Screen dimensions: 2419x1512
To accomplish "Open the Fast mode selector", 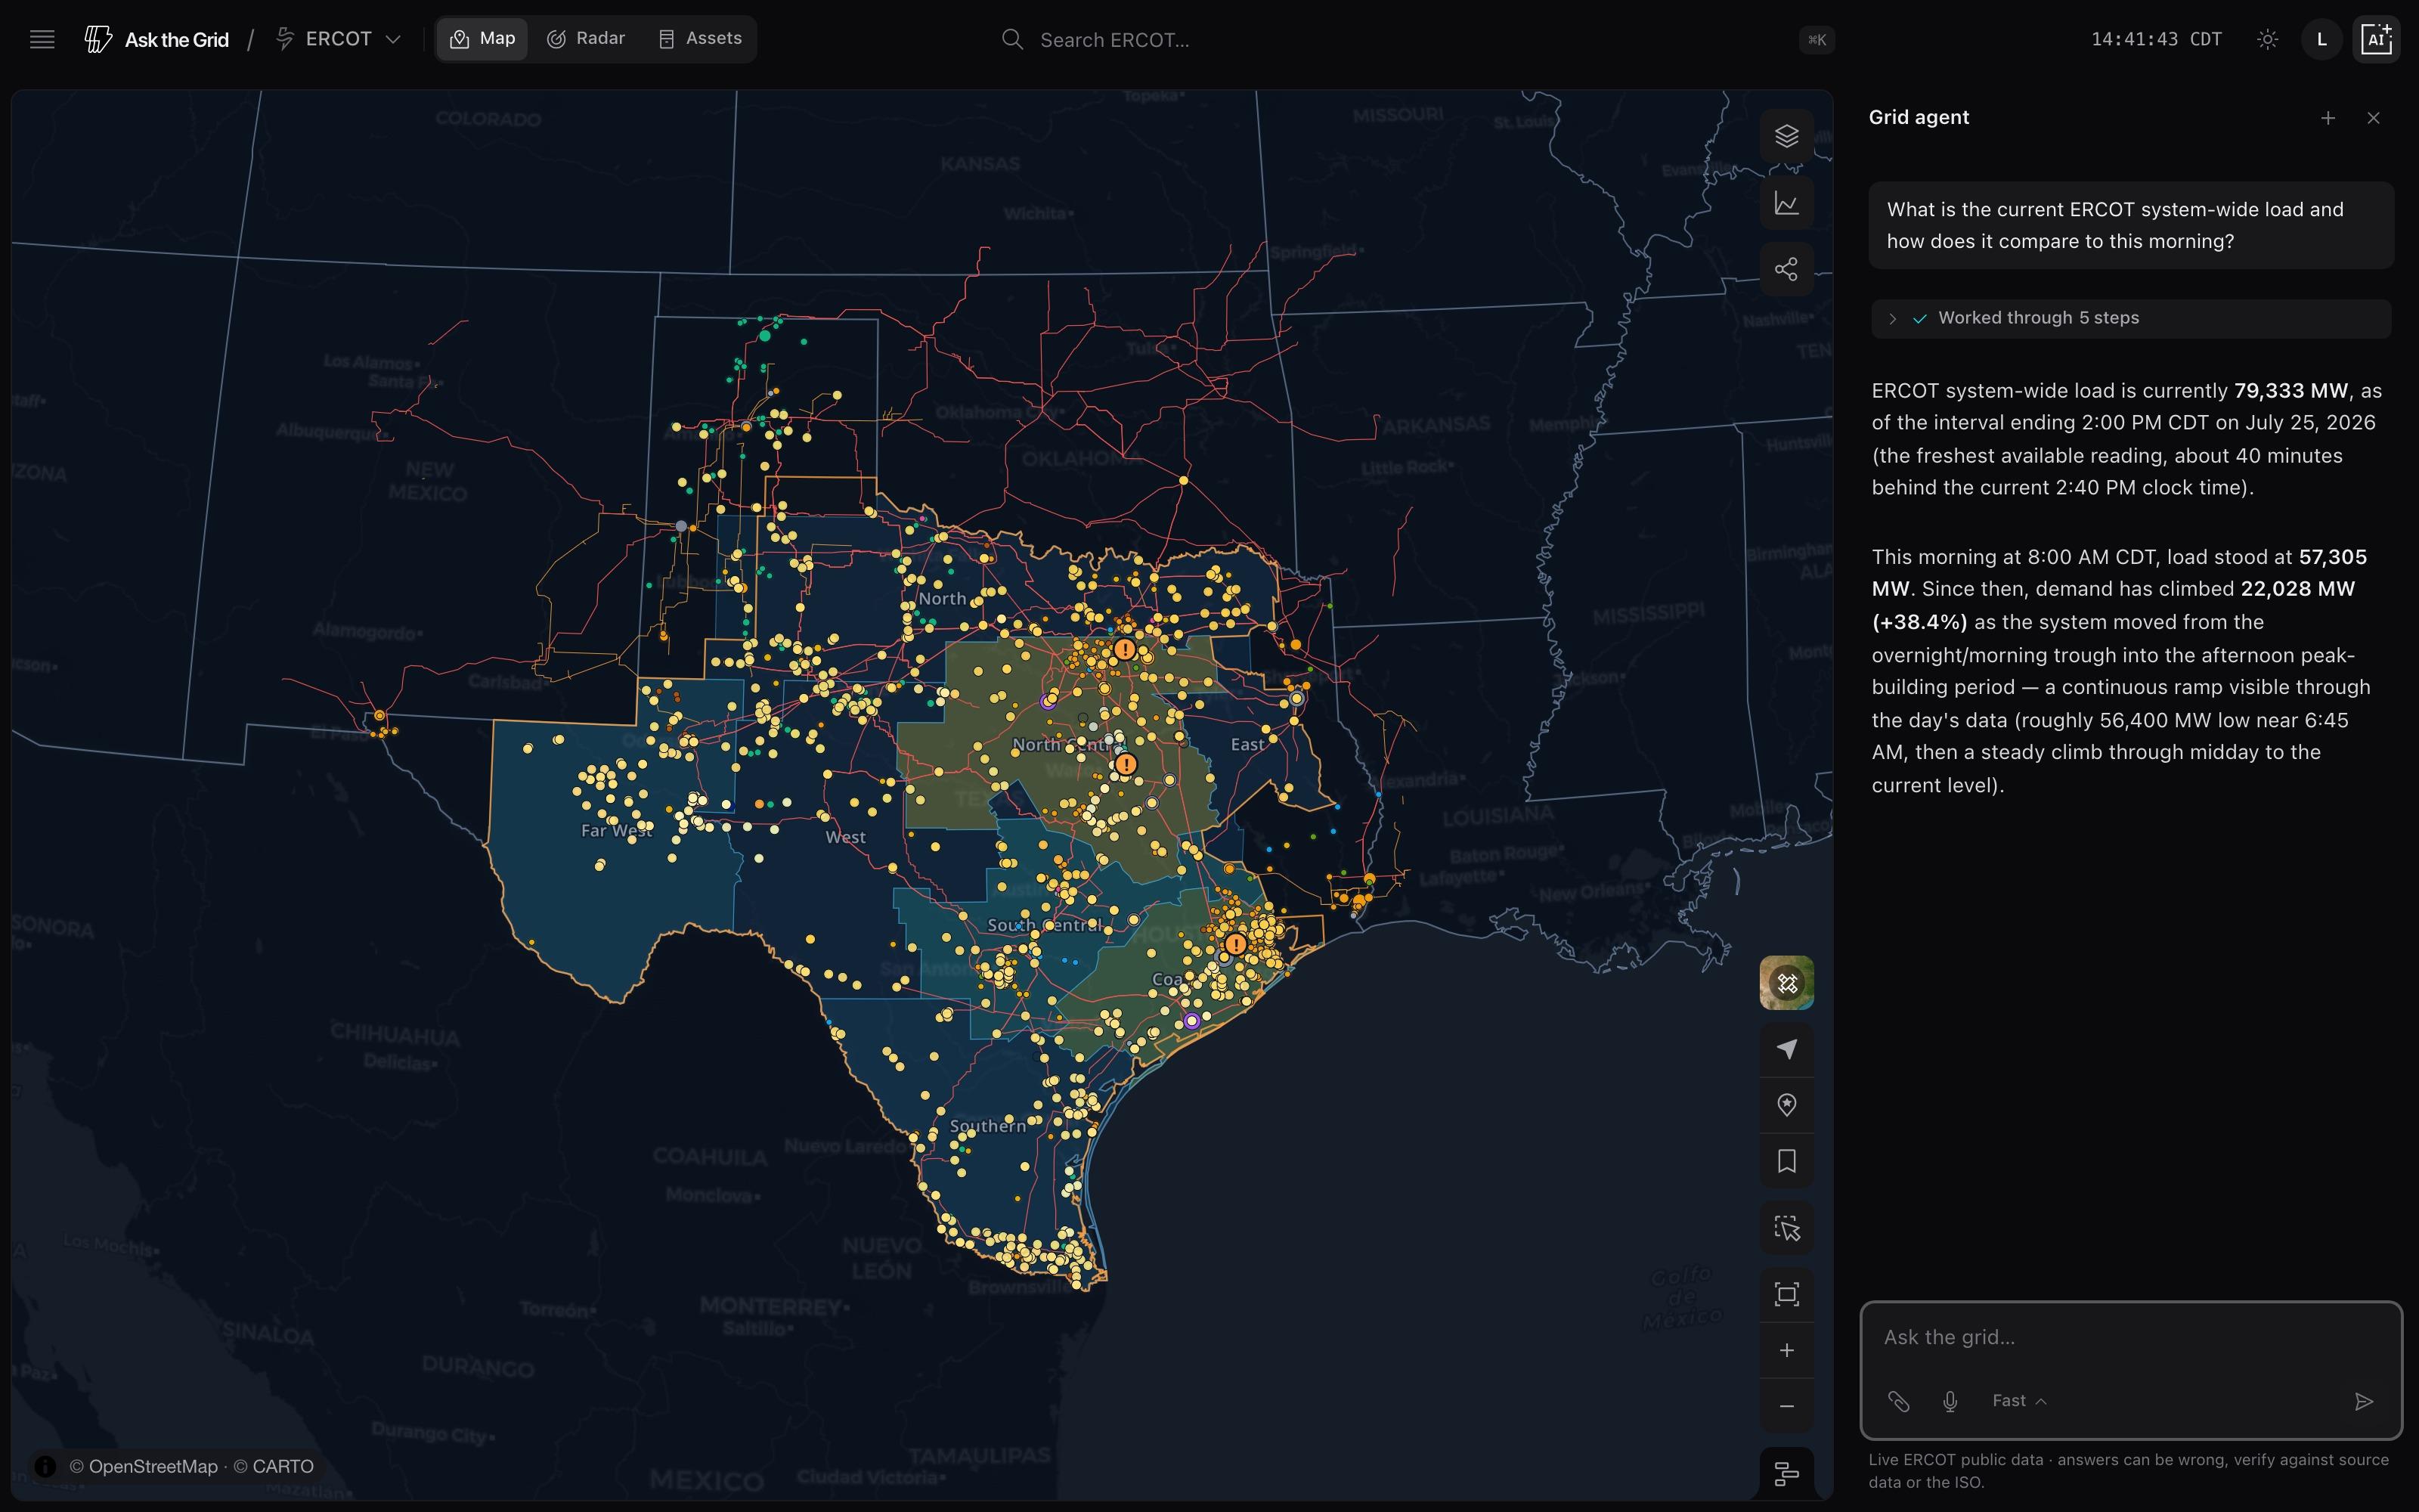I will pyautogui.click(x=2019, y=1401).
